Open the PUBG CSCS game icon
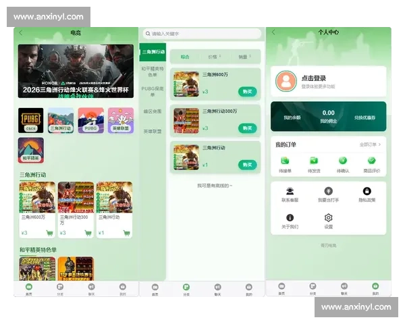Image resolution: width=405 pixels, height=324 pixels. [x=31, y=120]
